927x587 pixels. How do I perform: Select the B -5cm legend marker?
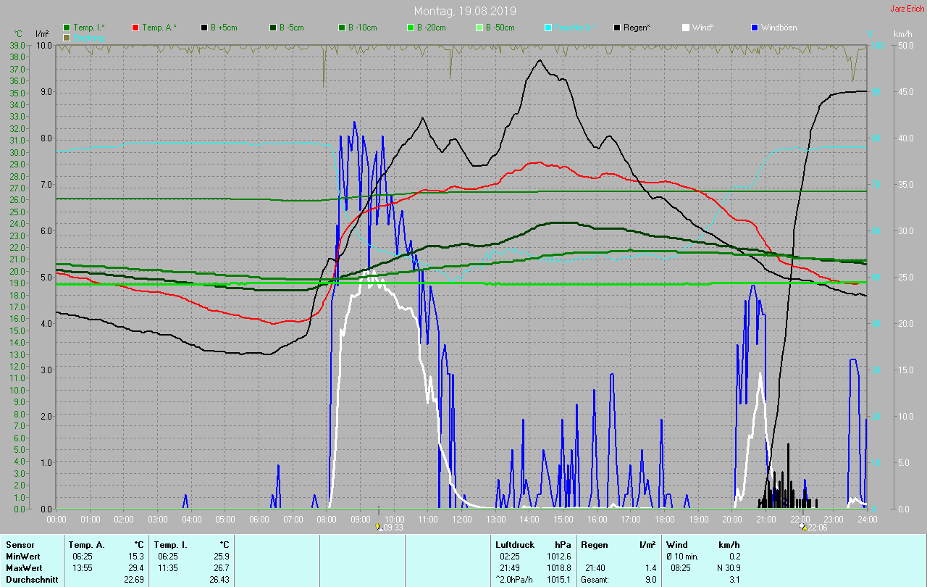273,28
